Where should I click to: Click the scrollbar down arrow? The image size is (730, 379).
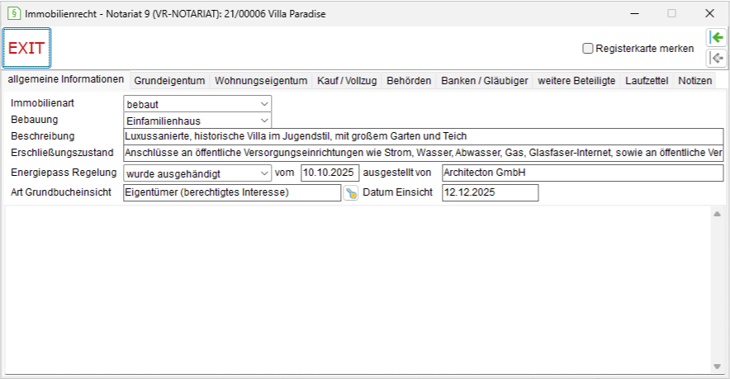[x=717, y=367]
